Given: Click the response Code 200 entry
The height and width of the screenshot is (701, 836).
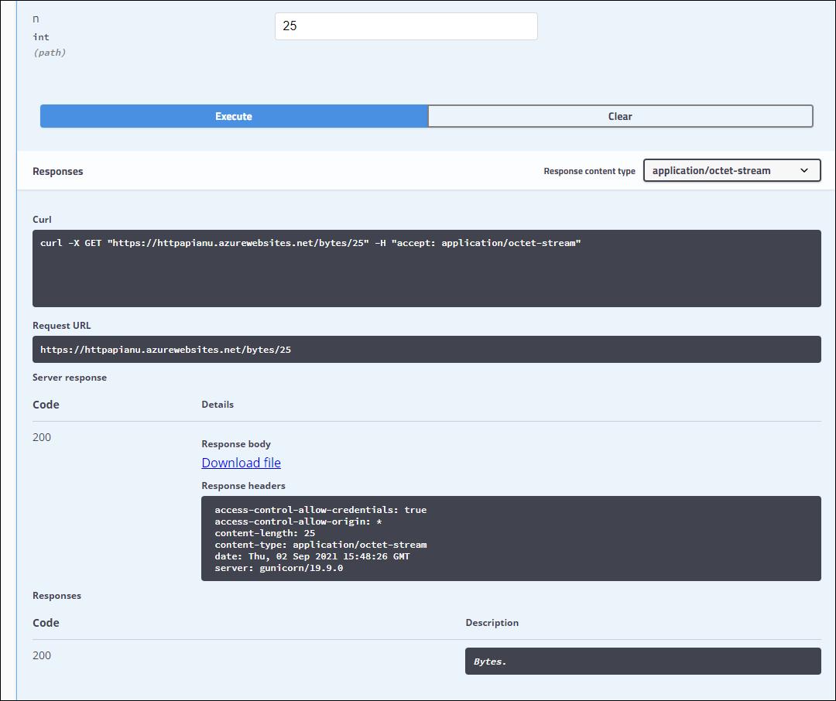Looking at the screenshot, I should point(42,436).
